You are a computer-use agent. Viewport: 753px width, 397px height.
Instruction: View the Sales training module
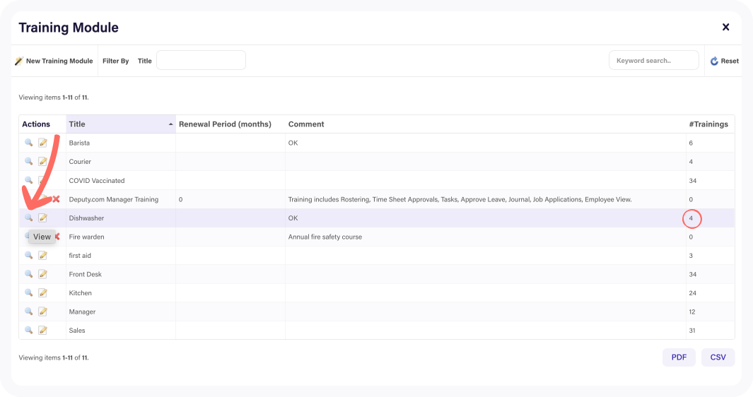click(x=29, y=330)
